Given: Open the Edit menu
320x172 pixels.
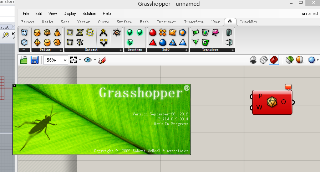Looking at the screenshot, I should click(x=39, y=14).
